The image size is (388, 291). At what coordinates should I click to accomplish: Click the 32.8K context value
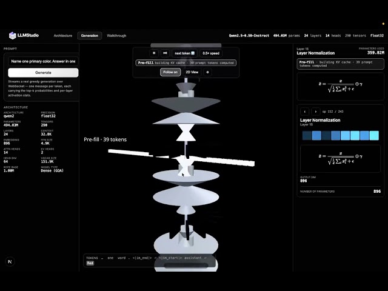click(46, 134)
